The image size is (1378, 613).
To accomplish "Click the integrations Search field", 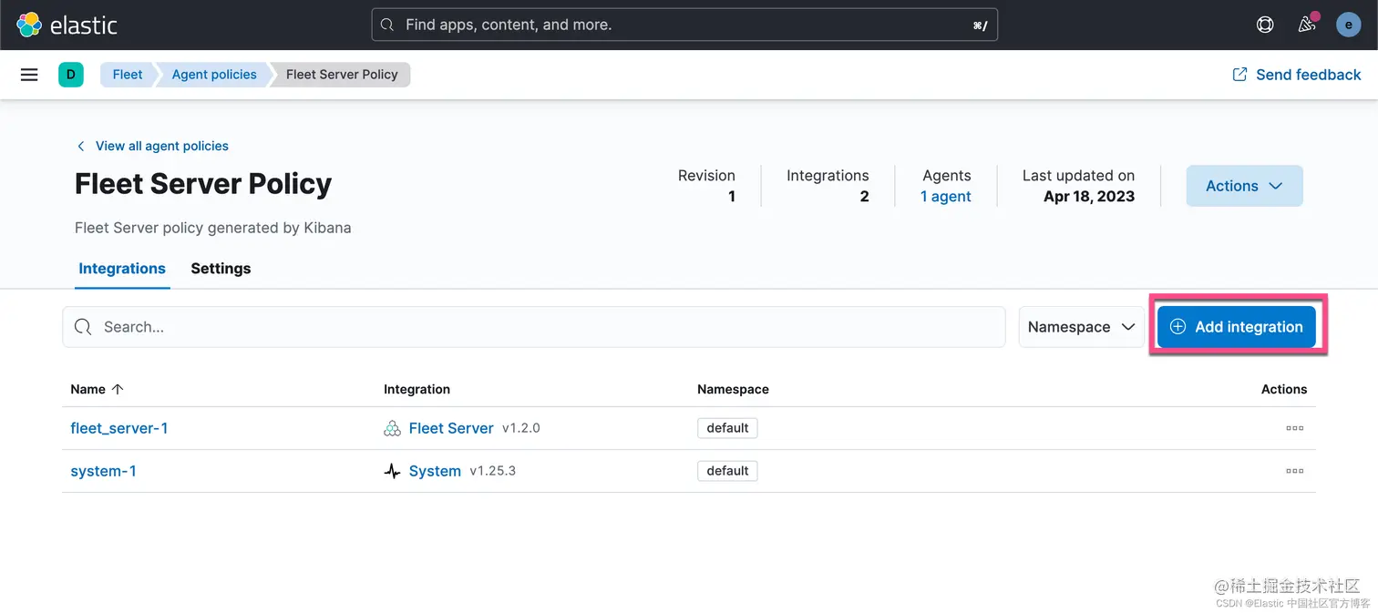I will coord(533,327).
